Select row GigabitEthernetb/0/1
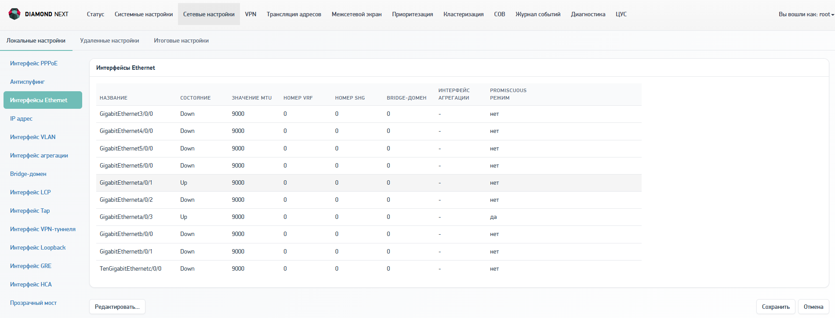 (369, 252)
